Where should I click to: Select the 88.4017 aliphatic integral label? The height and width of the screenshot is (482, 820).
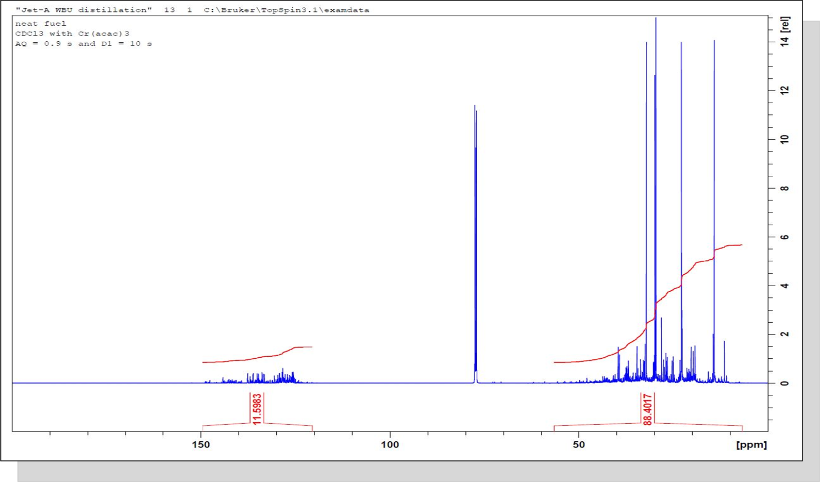(x=647, y=409)
